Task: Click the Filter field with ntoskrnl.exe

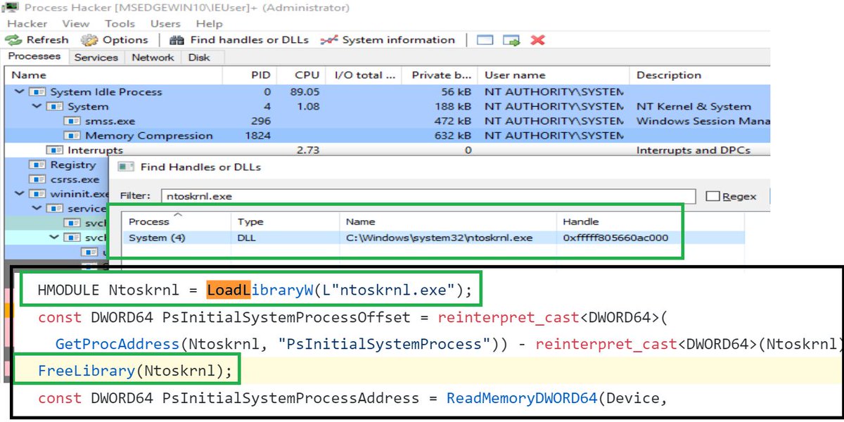Action: click(428, 196)
